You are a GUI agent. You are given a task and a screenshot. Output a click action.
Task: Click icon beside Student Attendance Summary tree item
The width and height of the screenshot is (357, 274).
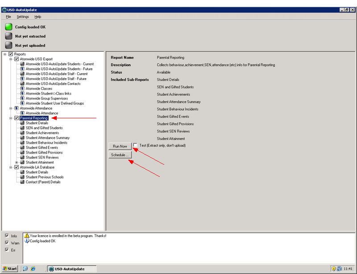(22, 138)
